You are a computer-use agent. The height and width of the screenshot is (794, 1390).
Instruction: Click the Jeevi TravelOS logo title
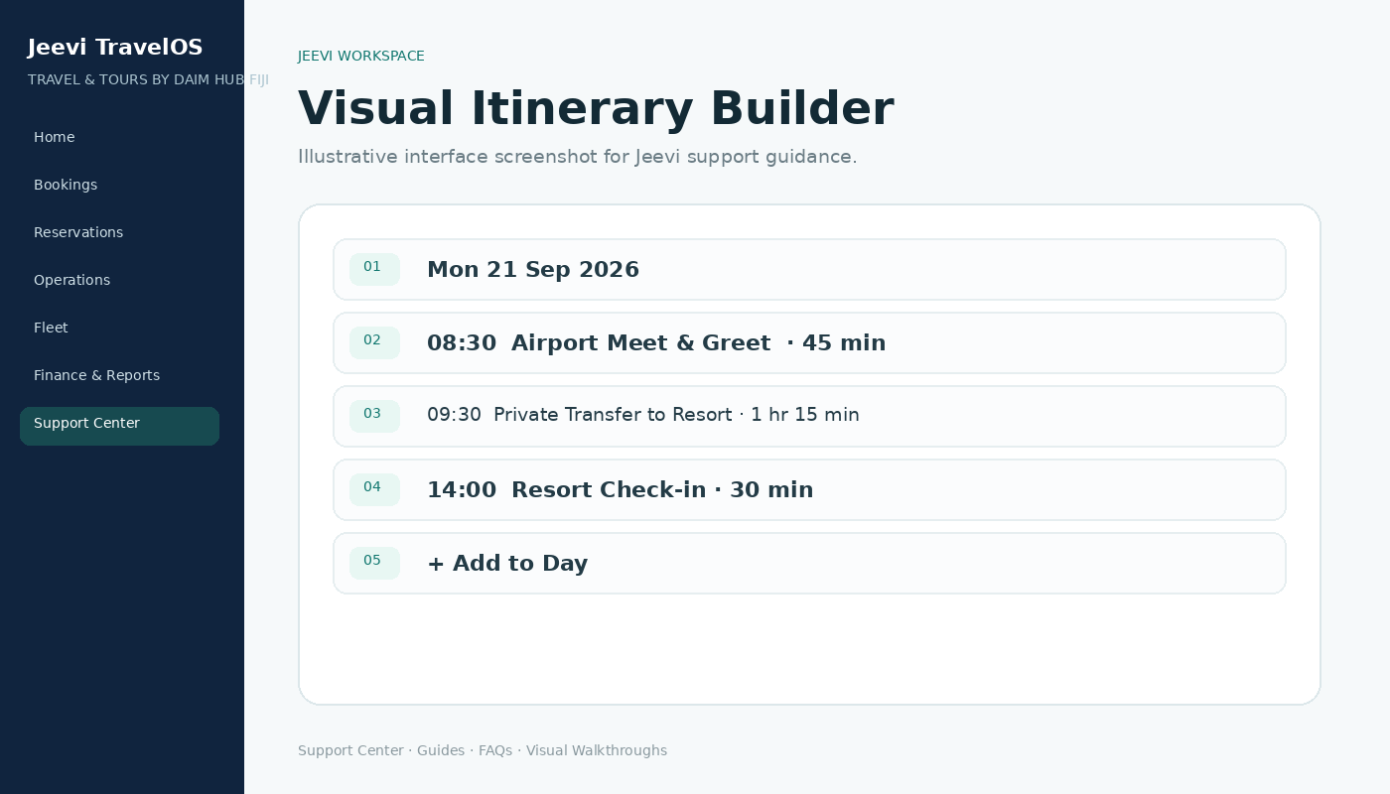pos(115,48)
